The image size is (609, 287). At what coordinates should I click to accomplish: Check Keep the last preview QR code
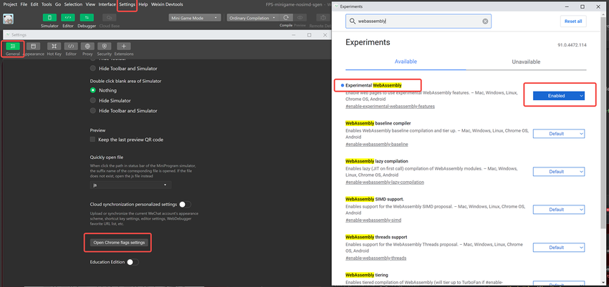pos(93,140)
